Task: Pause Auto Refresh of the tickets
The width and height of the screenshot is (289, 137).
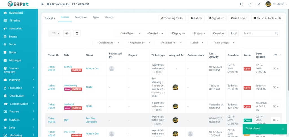Action: (x=267, y=18)
